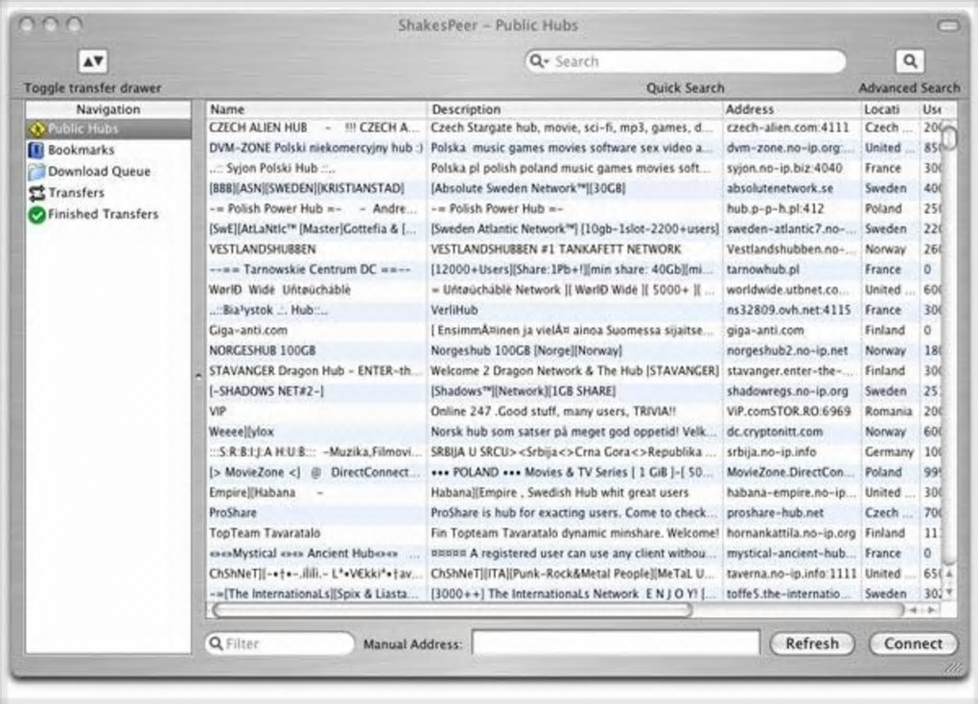This screenshot has height=704, width=978.
Task: Open Transfers arrows icon in sidebar
Action: (36, 193)
